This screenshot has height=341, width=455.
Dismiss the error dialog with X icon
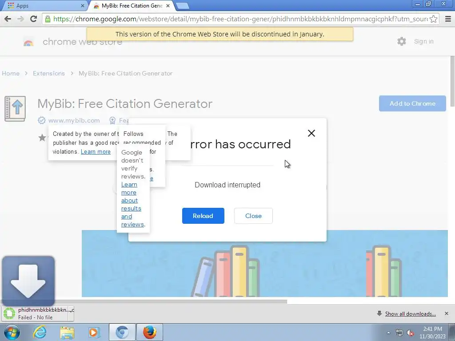[x=311, y=133]
